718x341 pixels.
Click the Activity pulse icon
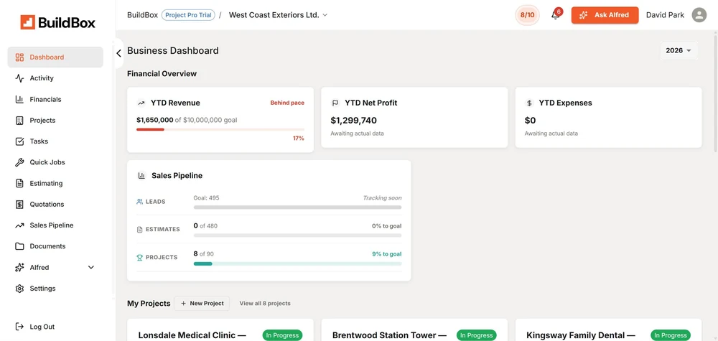[19, 78]
